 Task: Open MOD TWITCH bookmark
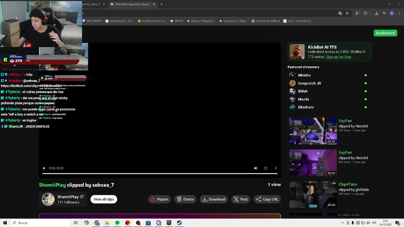pyautogui.click(x=92, y=21)
